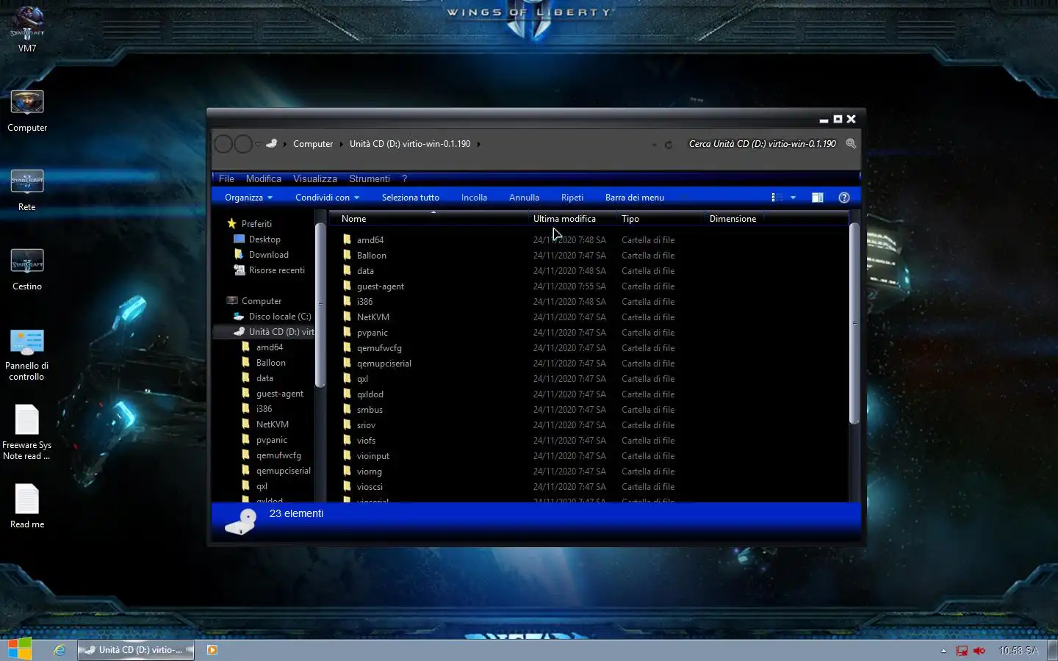Open the Modifica menu
Screen dimensions: 1058x661
tap(264, 179)
